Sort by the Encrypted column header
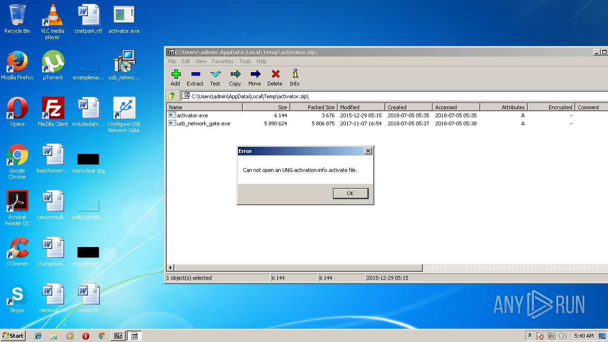The height and width of the screenshot is (342, 608). tap(551, 107)
